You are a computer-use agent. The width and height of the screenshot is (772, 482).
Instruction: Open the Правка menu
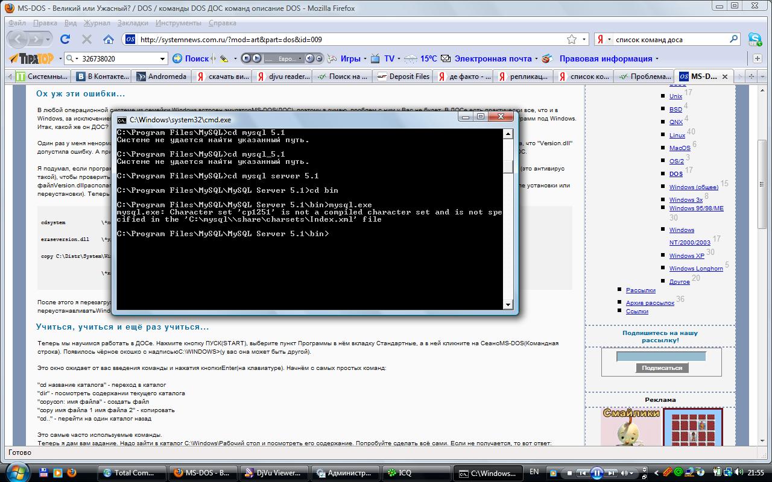45,23
